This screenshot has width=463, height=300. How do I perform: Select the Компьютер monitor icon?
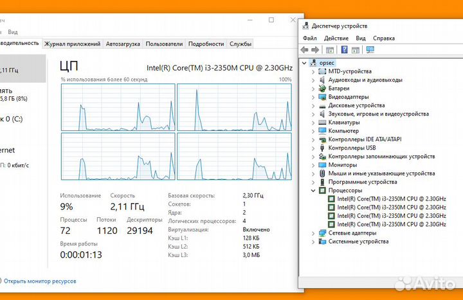(322, 130)
